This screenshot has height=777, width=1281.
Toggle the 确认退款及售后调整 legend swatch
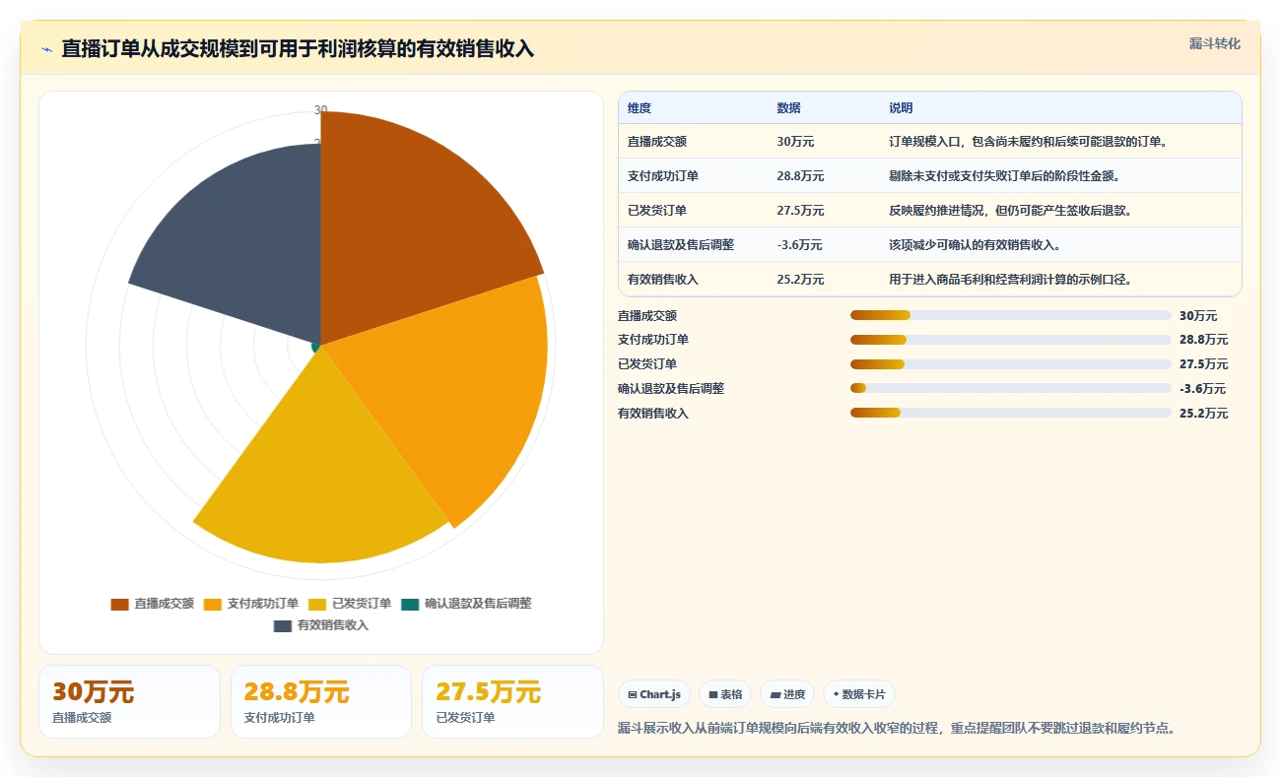[x=410, y=604]
